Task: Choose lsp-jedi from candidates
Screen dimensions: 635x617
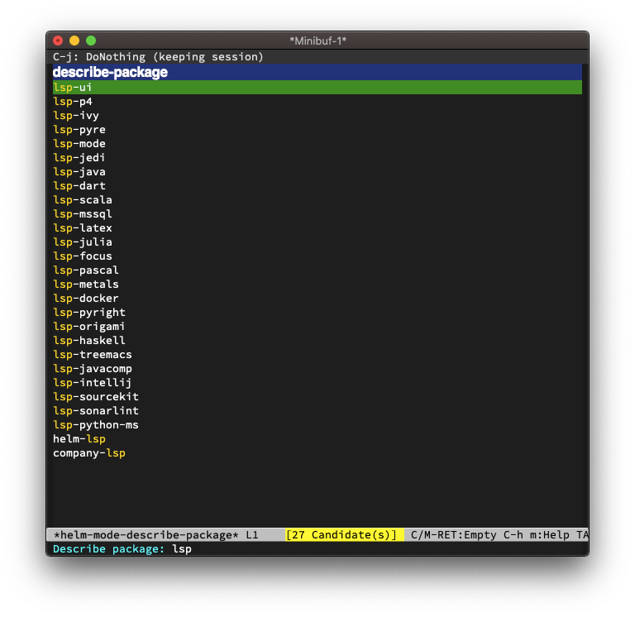Action: coord(79,158)
